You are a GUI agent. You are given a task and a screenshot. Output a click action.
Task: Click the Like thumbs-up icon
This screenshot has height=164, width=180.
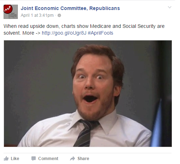(6, 159)
